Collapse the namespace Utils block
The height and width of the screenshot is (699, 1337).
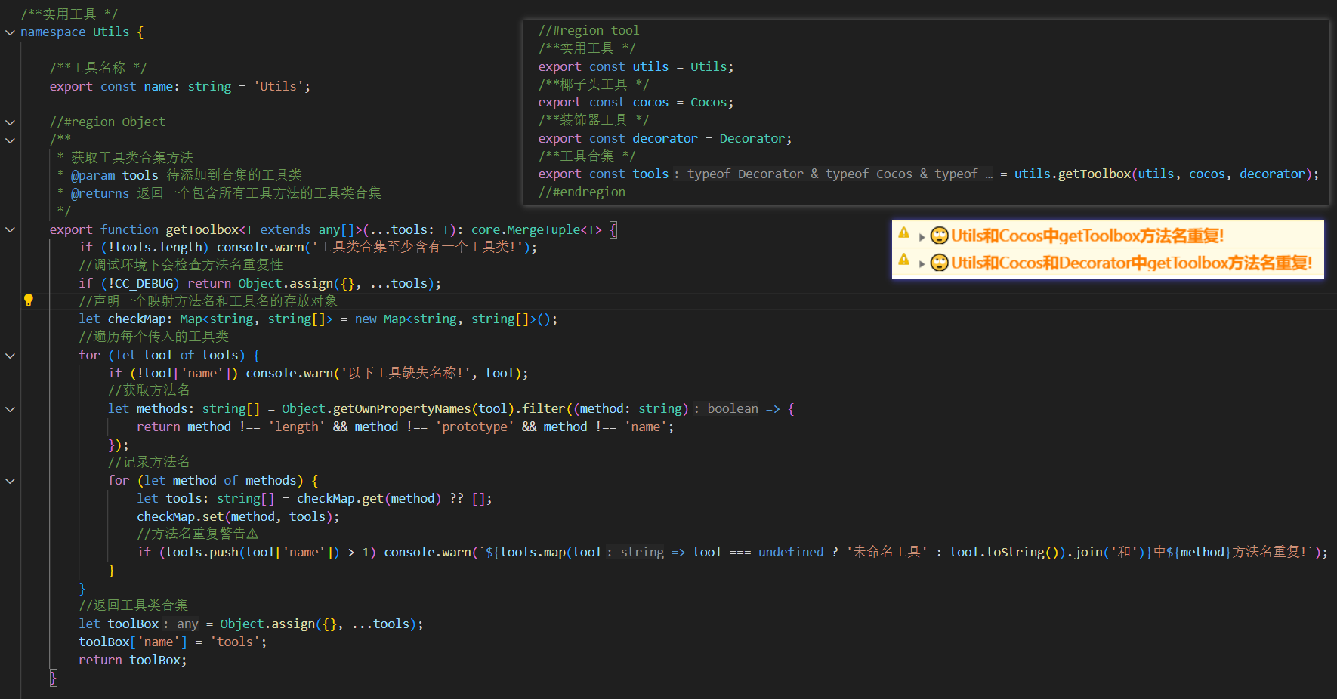coord(10,32)
